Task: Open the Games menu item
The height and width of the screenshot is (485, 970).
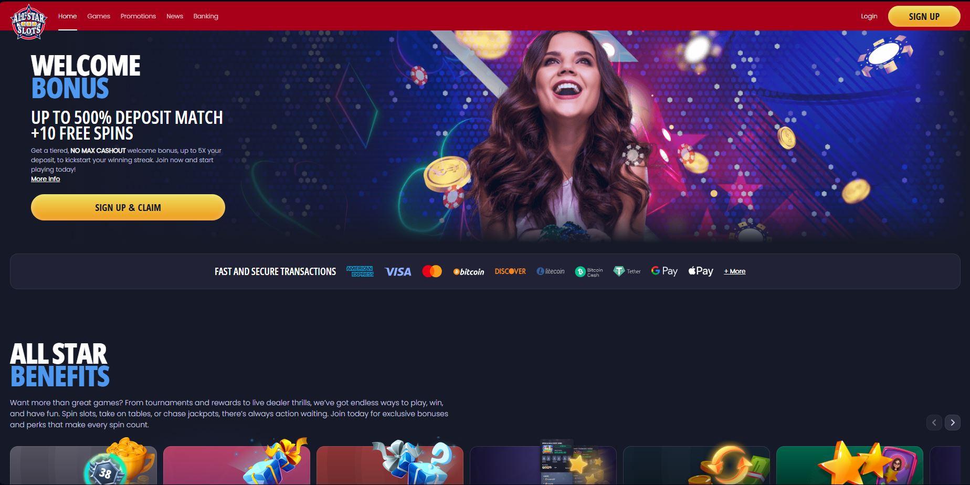Action: pyautogui.click(x=99, y=16)
